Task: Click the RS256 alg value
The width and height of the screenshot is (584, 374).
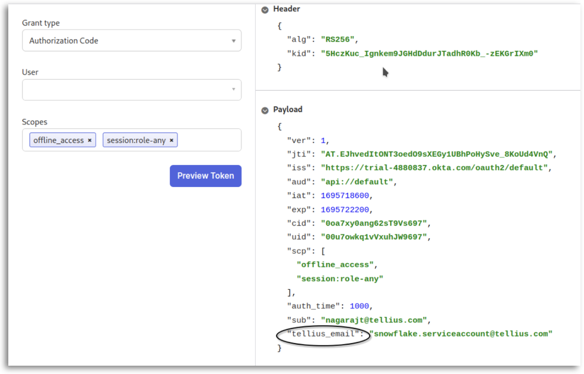Action: pos(337,40)
